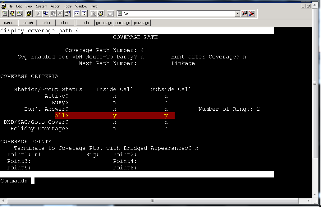The height and width of the screenshot is (207, 321).
Task: Click the horizontal scrollbar thumb at bottom
Action: pyautogui.click(x=153, y=201)
